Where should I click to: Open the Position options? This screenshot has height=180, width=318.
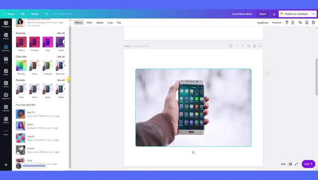(277, 23)
